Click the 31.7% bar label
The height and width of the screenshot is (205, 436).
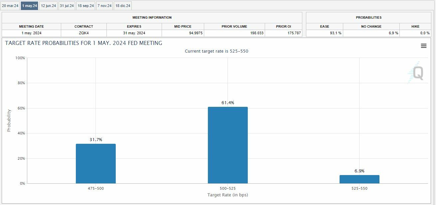(96, 140)
